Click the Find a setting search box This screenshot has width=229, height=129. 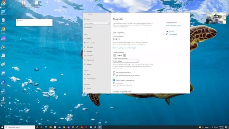tap(97, 23)
